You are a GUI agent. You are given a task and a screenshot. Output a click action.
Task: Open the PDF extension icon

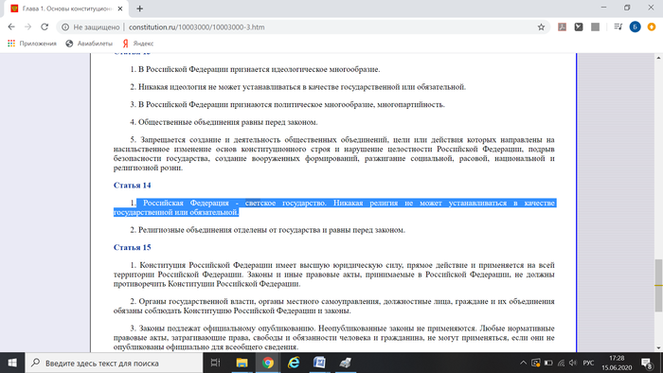pyautogui.click(x=562, y=27)
